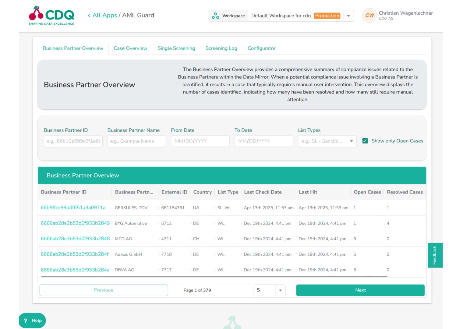Viewport: 463px width, 329px height.
Task: Open Business Partner GERKULES, TOV details
Action: (x=73, y=207)
